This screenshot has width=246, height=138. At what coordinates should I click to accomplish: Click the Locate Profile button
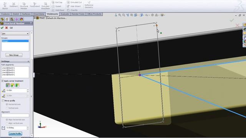pos(15,134)
